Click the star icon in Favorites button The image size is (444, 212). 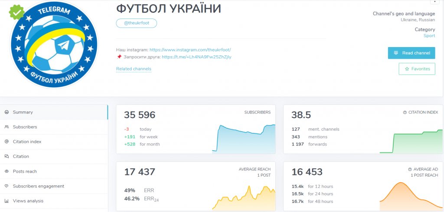407,69
